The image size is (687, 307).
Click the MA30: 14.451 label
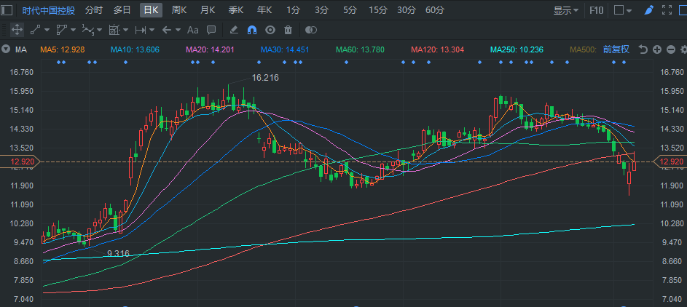tap(285, 50)
